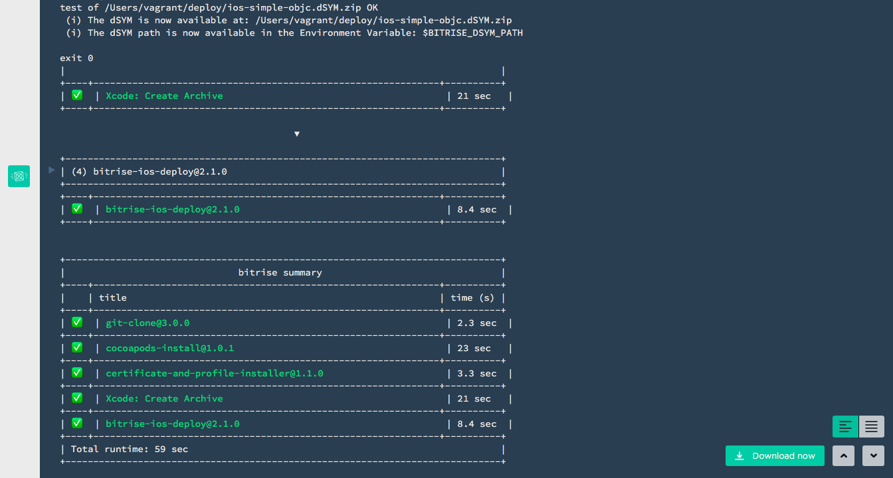
Task: Click the Xcode: Create Archive title in the summary
Action: tap(164, 399)
